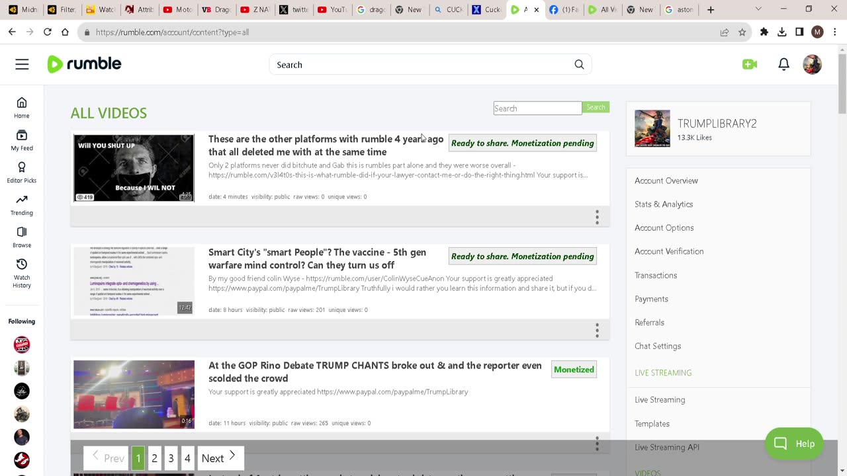Open Payments page
Viewport: 847px width, 476px height.
[x=651, y=299]
